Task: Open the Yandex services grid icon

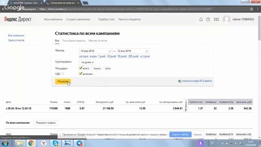Action: pos(216,19)
